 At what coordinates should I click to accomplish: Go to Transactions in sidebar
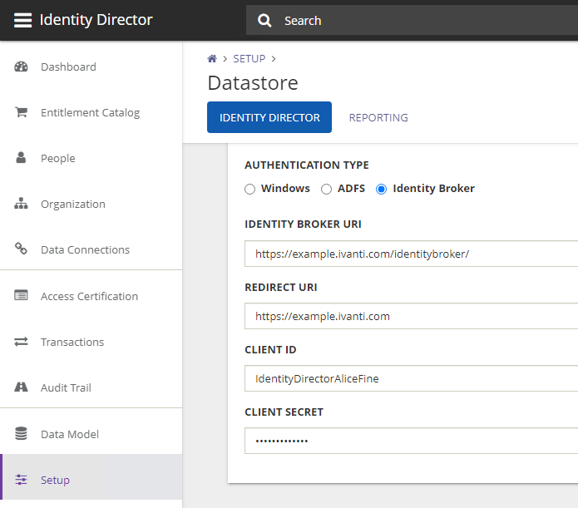tap(72, 342)
